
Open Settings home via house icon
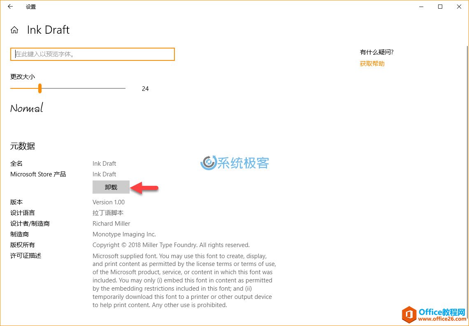[14, 30]
